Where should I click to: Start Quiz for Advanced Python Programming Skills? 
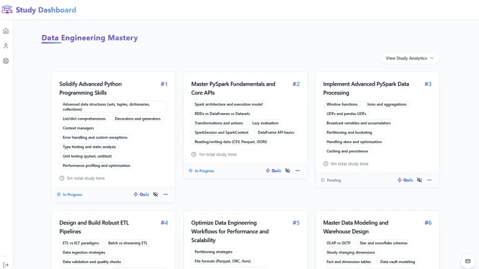coord(141,195)
